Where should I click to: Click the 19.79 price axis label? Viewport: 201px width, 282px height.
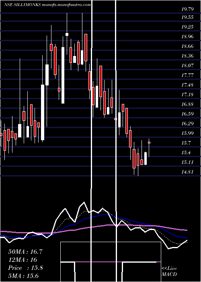click(187, 9)
